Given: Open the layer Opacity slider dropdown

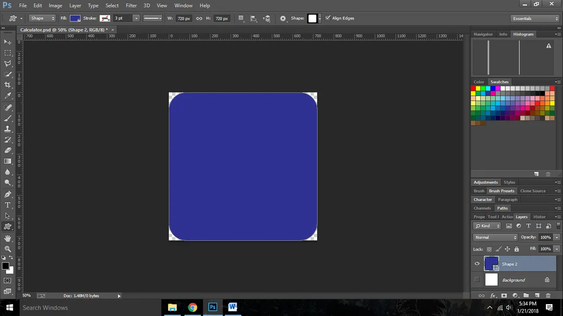Looking at the screenshot, I should pyautogui.click(x=556, y=237).
